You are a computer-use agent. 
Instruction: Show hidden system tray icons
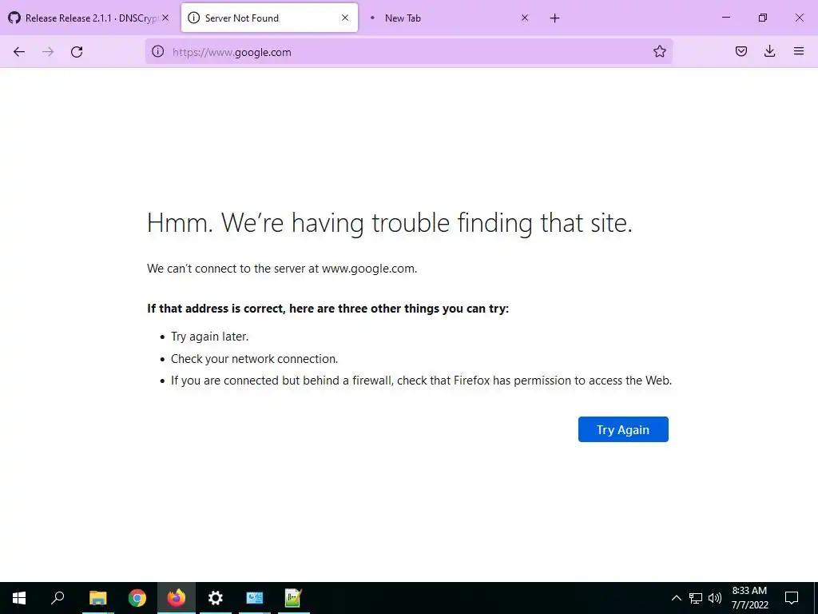tap(676, 598)
